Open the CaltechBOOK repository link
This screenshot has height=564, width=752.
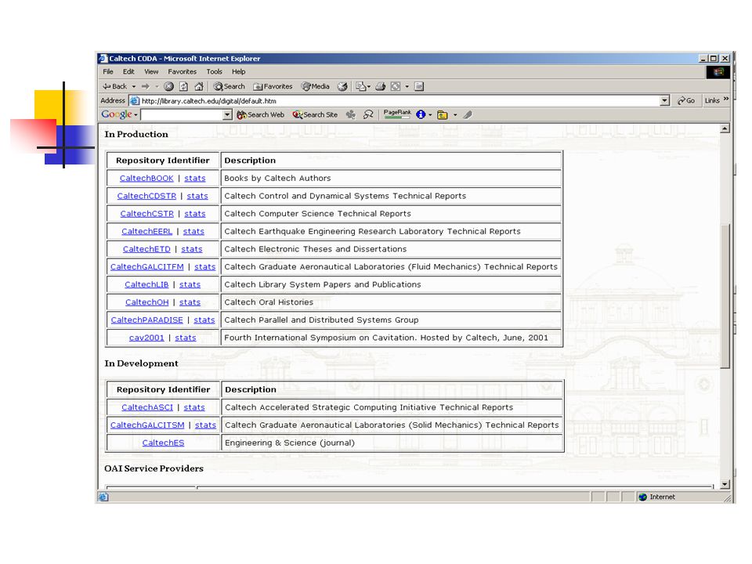[x=146, y=178]
